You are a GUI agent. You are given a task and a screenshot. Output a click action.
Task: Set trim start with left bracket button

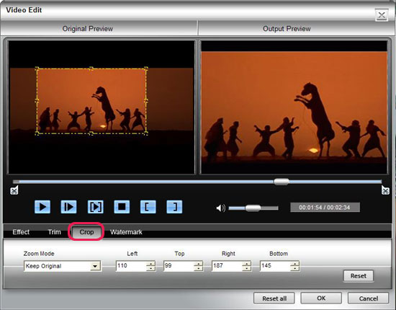click(x=148, y=207)
